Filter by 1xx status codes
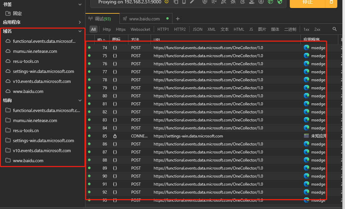The height and width of the screenshot is (209, 345). [x=306, y=29]
